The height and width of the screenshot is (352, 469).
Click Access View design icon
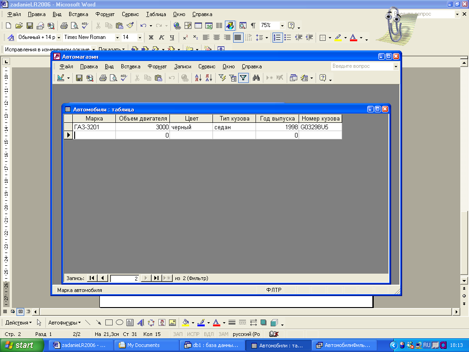(x=61, y=78)
